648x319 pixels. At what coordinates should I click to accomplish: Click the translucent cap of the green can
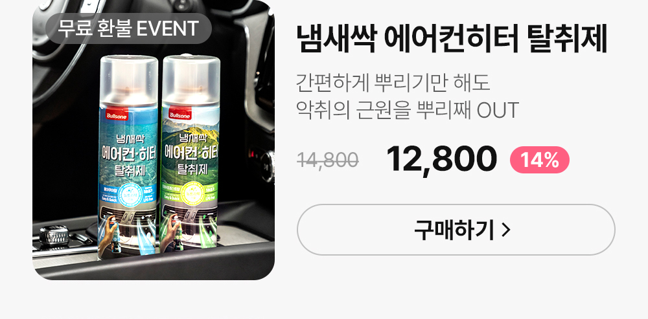click(191, 78)
